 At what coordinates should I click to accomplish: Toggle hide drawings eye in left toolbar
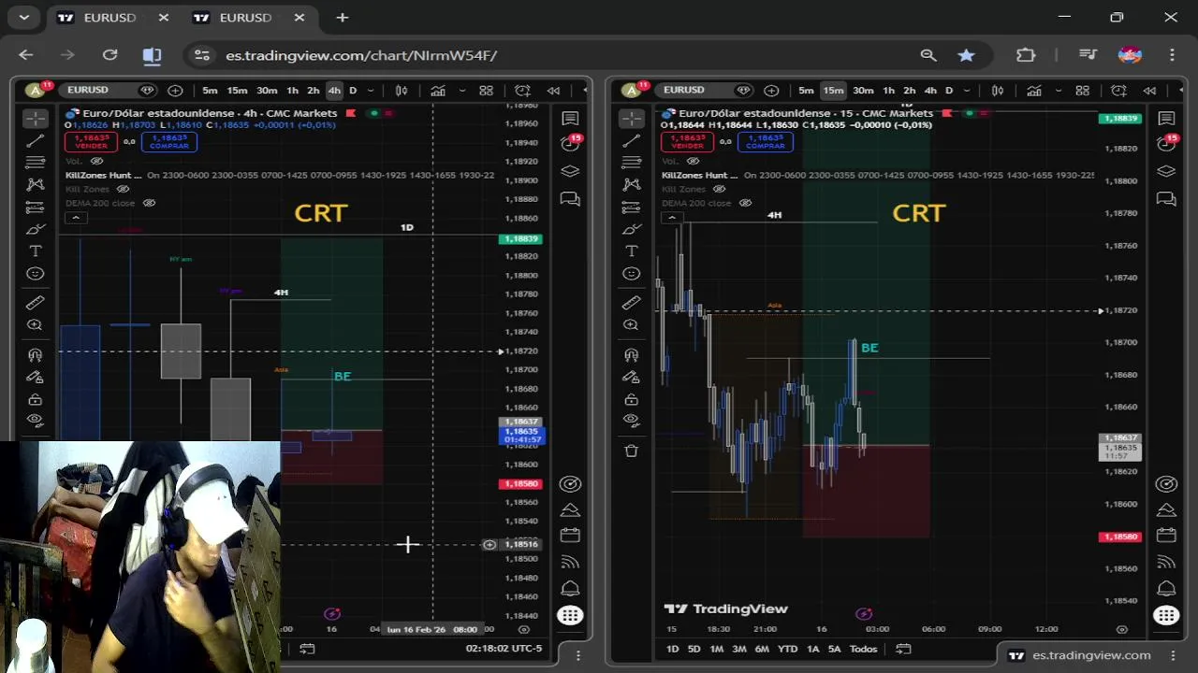35,421
